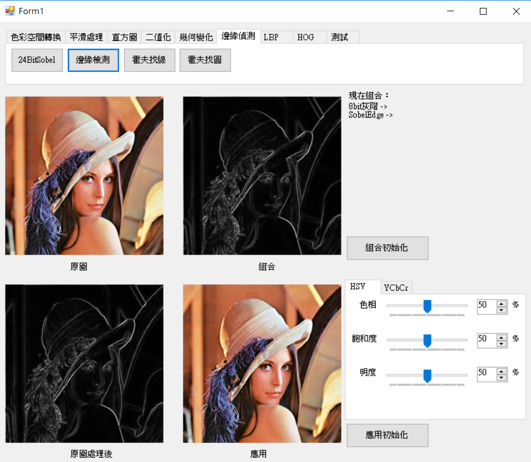Screen dimensions: 531x462
Task: Maximize the Form1 window
Action: point(483,11)
